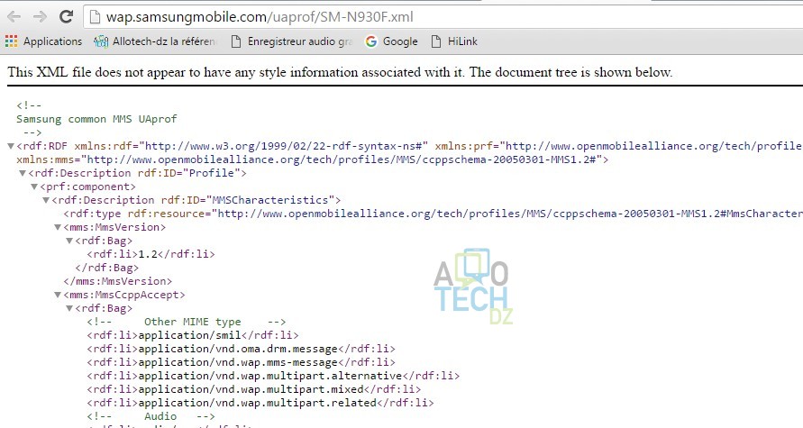Click the vnd.wap.multipart.related line

click(x=260, y=403)
